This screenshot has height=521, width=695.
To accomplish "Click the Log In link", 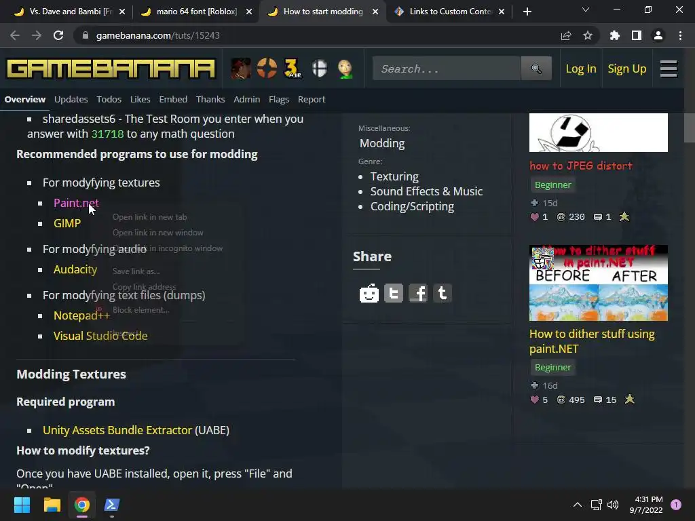I will 581,69.
